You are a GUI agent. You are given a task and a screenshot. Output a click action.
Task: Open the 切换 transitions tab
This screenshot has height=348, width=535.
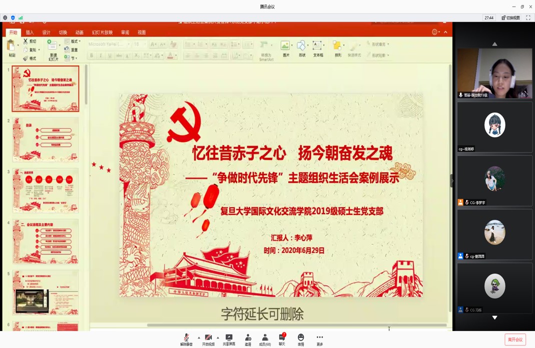(x=63, y=33)
